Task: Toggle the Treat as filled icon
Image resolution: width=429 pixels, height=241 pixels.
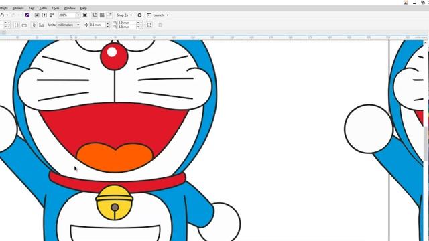Action: (x=149, y=25)
